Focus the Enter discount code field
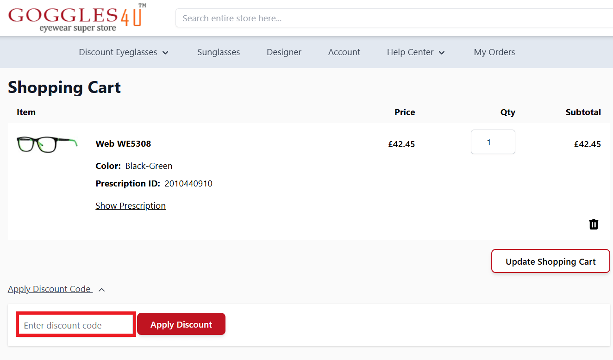 pos(76,325)
